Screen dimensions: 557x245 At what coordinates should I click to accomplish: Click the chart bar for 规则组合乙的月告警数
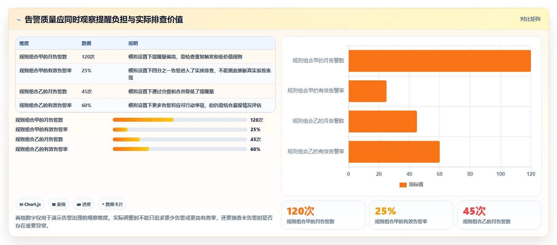click(383, 121)
